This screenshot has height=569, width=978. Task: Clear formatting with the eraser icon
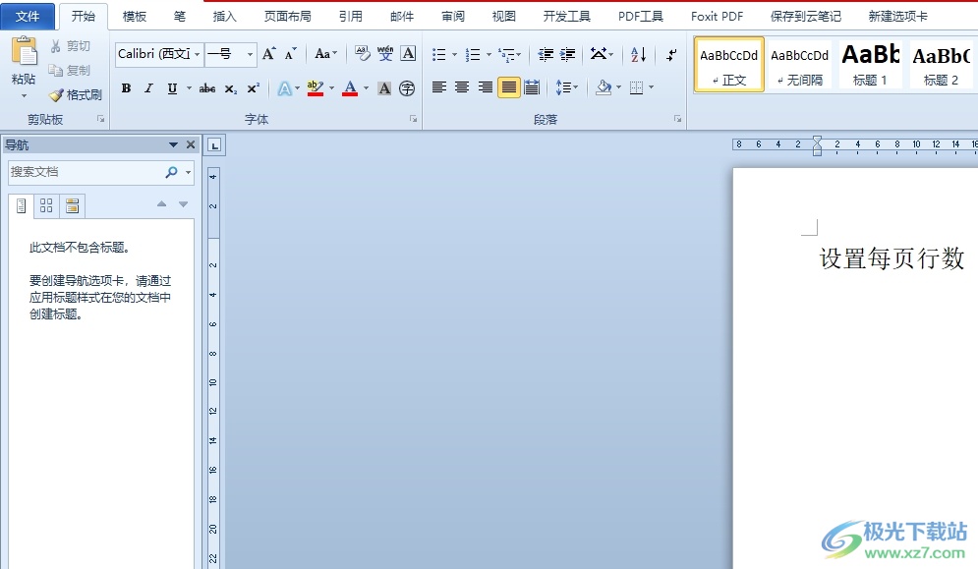pyautogui.click(x=362, y=54)
